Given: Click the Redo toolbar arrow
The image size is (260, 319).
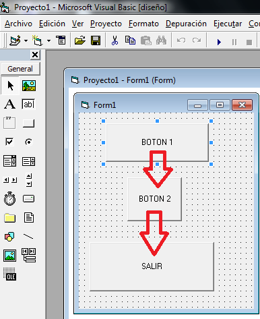Looking at the screenshot, I should (x=197, y=40).
